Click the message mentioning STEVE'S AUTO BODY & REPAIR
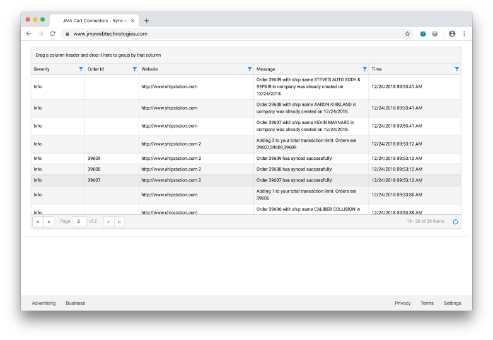This screenshot has height=340, width=493. pos(308,87)
